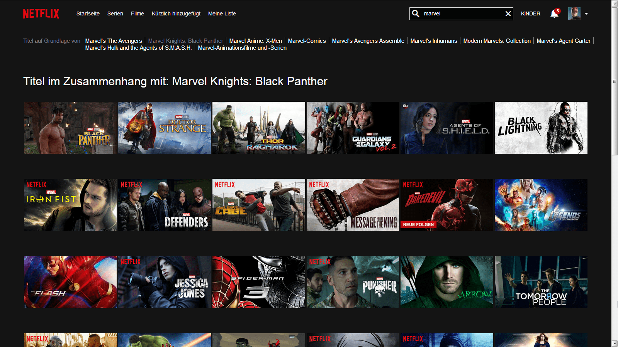Viewport: 618px width, 347px height.
Task: Open the Punisher thumbnail
Action: click(353, 282)
